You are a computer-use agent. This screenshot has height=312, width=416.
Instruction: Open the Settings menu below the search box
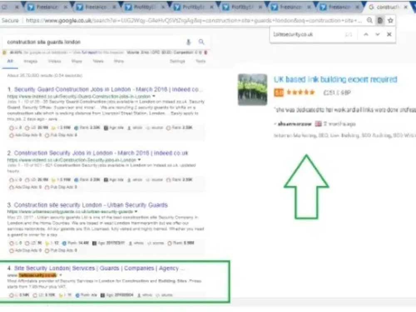point(177,61)
